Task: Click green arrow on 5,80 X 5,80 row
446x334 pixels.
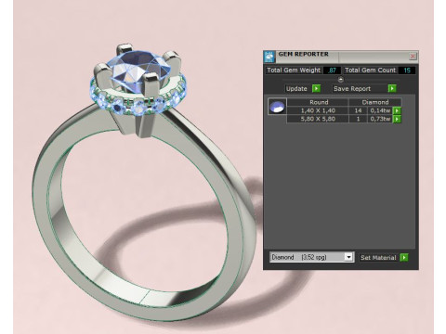Action: click(397, 119)
